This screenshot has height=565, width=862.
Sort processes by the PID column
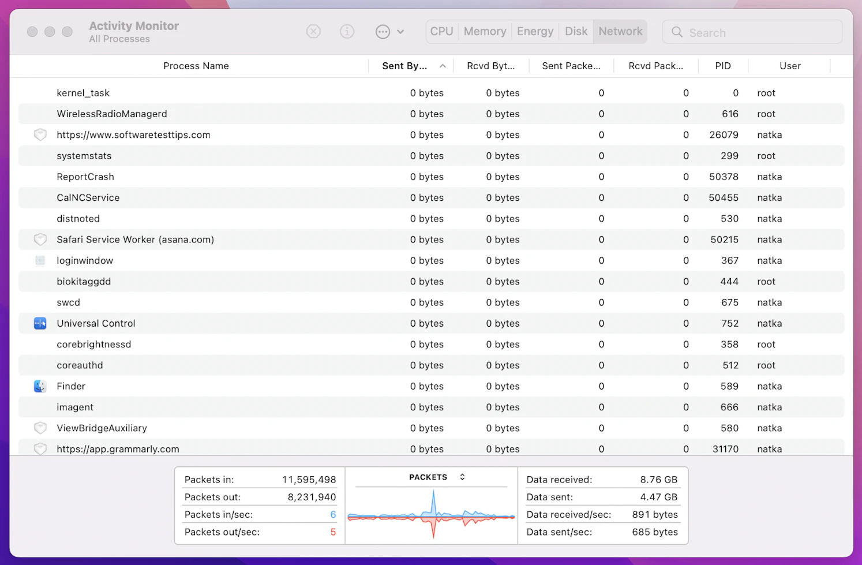(x=723, y=66)
